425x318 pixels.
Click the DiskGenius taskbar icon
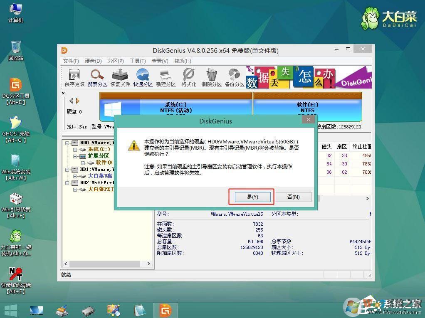tap(166, 310)
